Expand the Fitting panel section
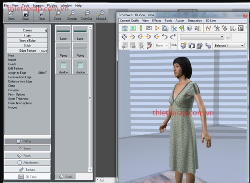Screen dimensions: 250x183 pos(27,141)
